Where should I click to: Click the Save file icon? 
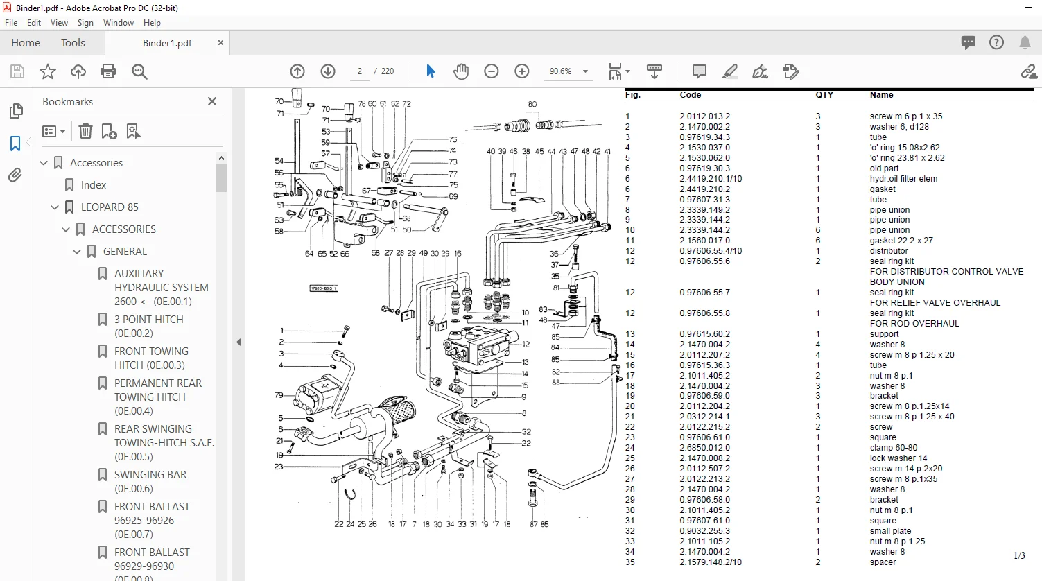pyautogui.click(x=17, y=71)
